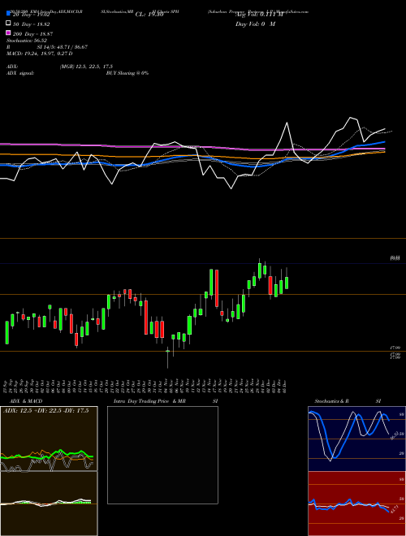The width and height of the screenshot is (406, 536).
Task: Click 'ADX: 12.5 +DY: 22.5 -DY: 17.5' header
Action: [45, 410]
